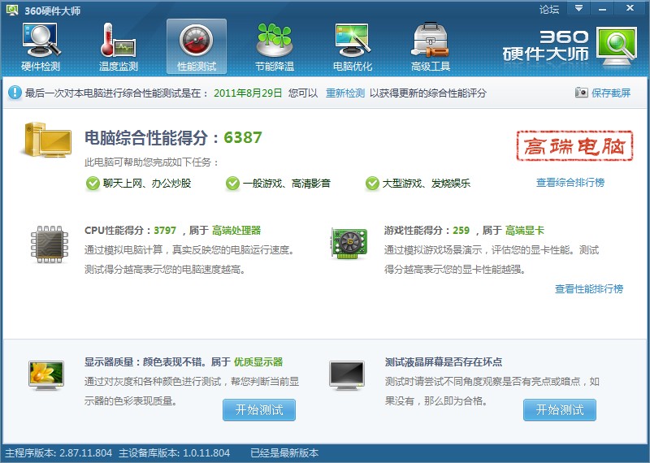Click the flower monitor quality icon
650x463 pixels.
click(x=46, y=375)
